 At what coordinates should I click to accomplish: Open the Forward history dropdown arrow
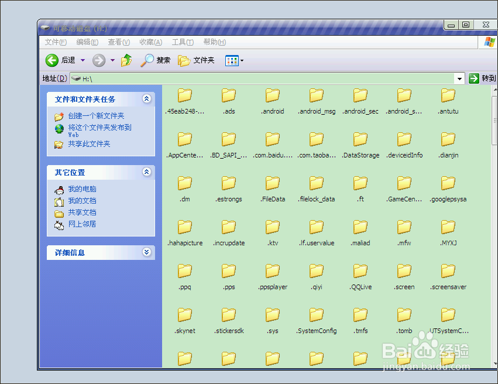point(112,60)
